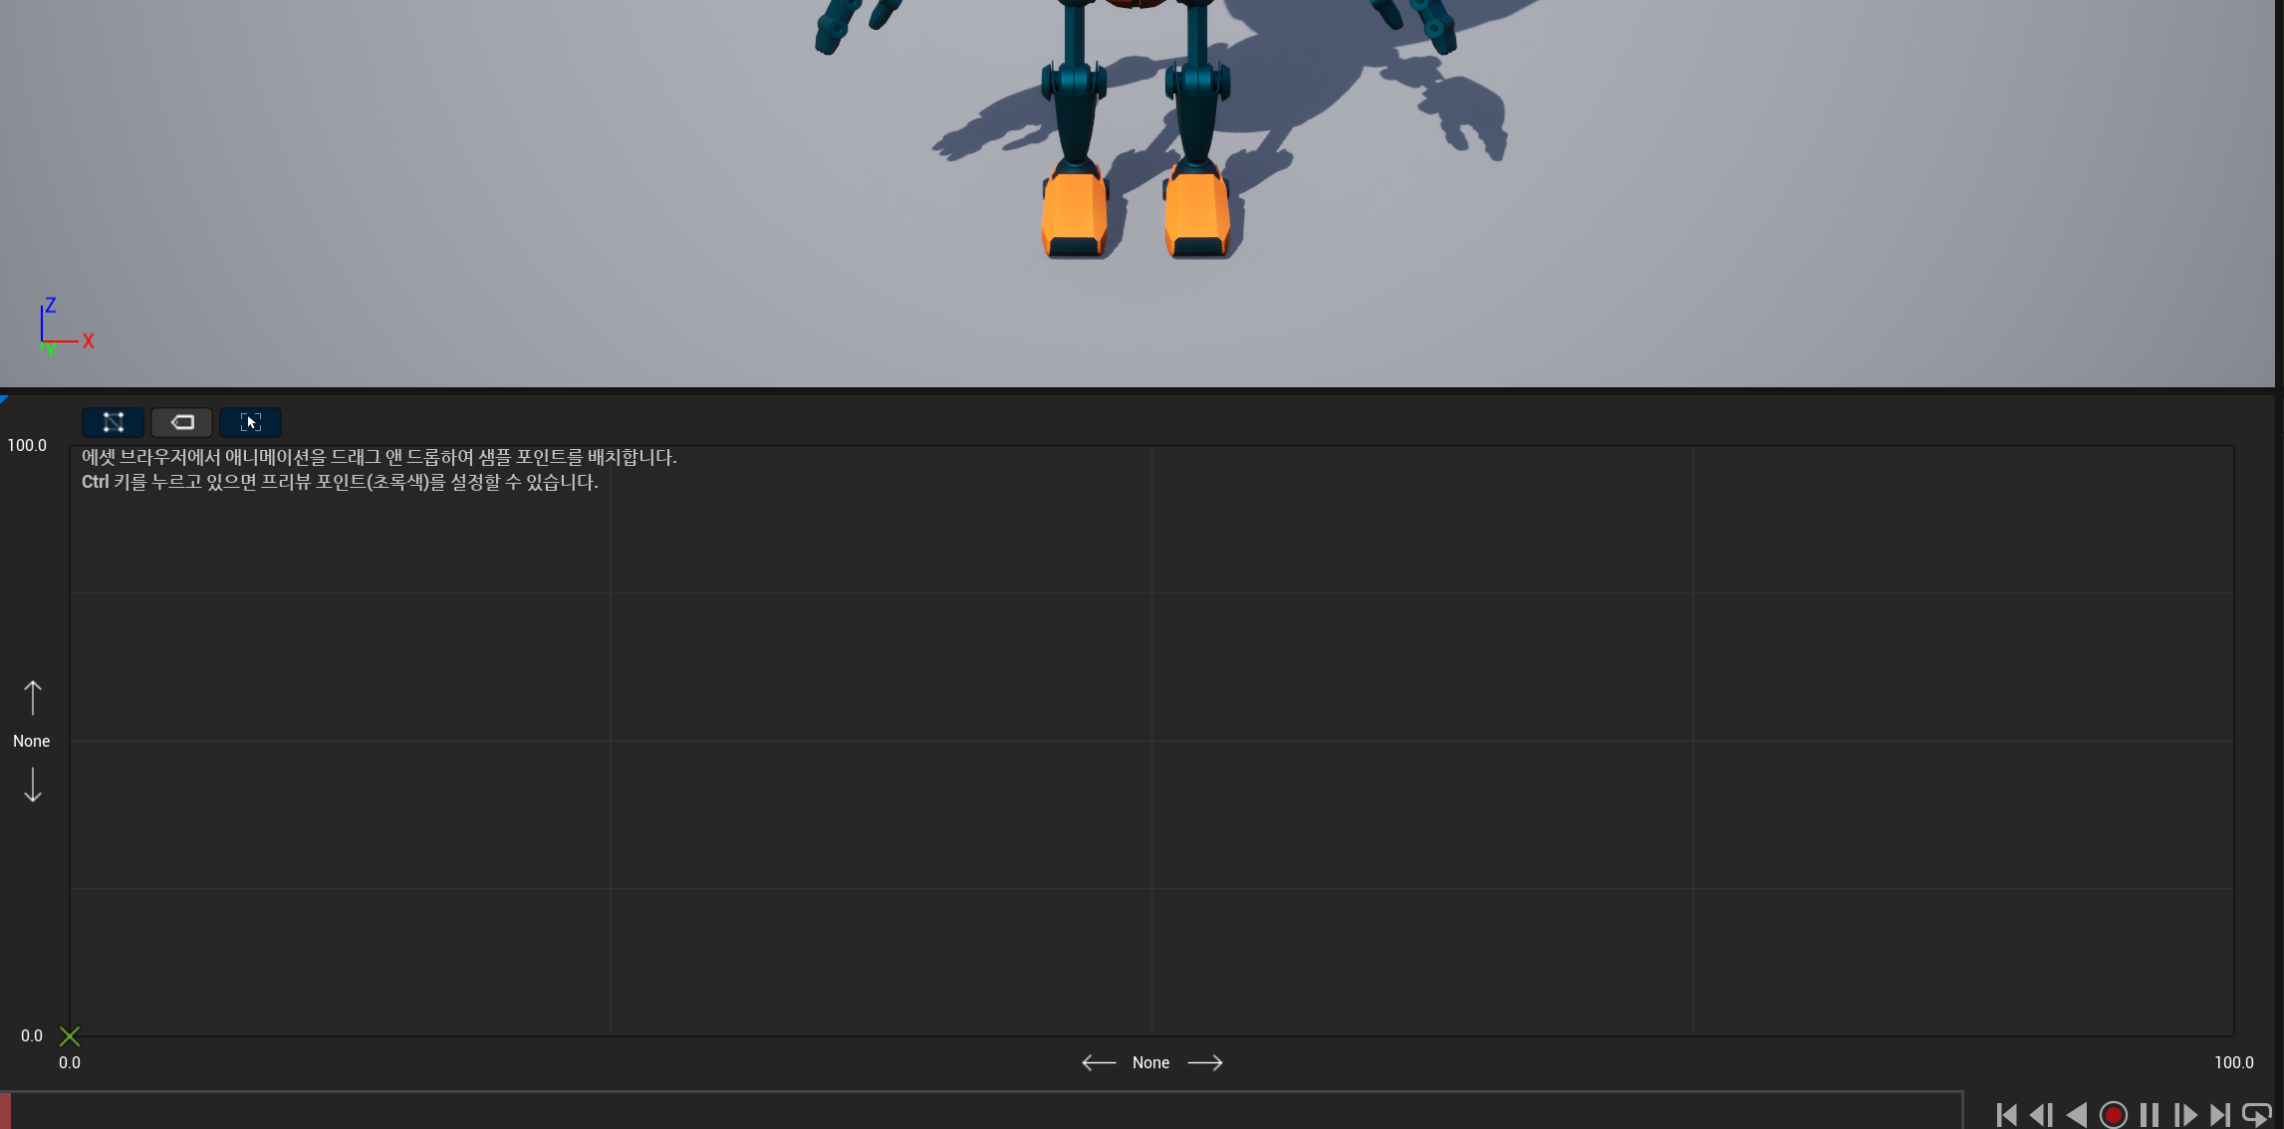Click the horizontal axis None label
The height and width of the screenshot is (1129, 2284).
point(1150,1063)
